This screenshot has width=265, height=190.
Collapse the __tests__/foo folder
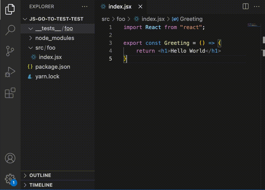(30, 28)
